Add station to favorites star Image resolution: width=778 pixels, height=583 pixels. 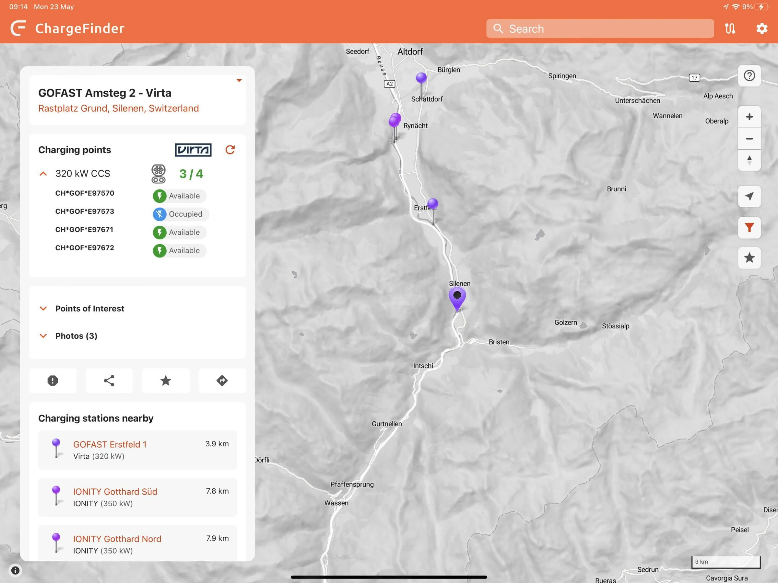(166, 381)
